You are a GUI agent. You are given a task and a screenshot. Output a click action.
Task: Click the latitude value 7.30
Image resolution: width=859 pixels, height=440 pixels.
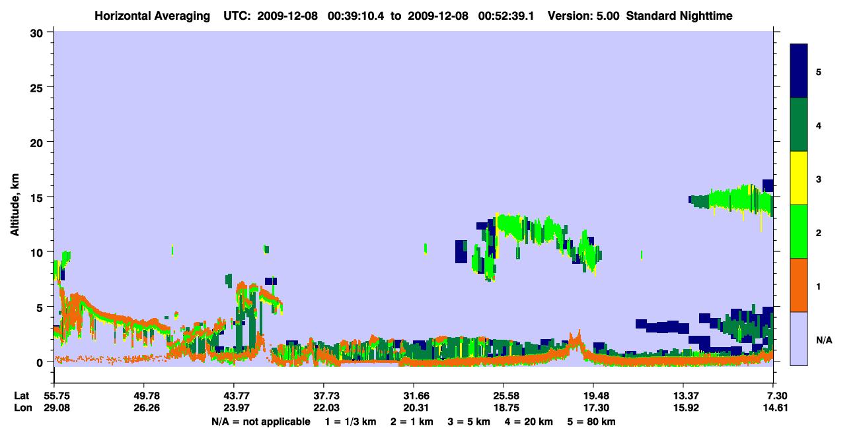[x=777, y=396]
